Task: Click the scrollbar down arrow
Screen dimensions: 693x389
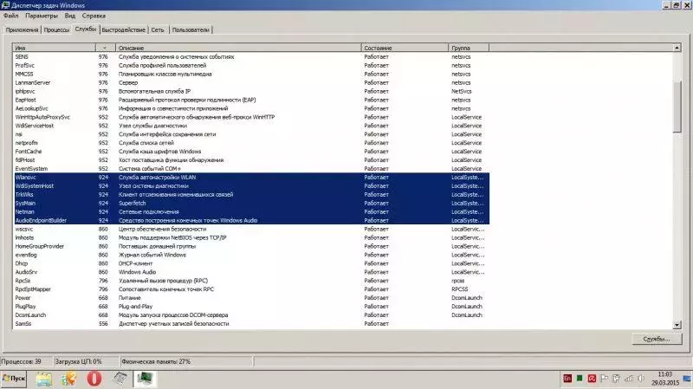Action: [677, 325]
